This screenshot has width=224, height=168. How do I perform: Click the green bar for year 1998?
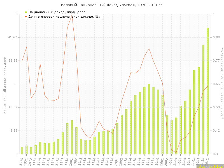149,119
